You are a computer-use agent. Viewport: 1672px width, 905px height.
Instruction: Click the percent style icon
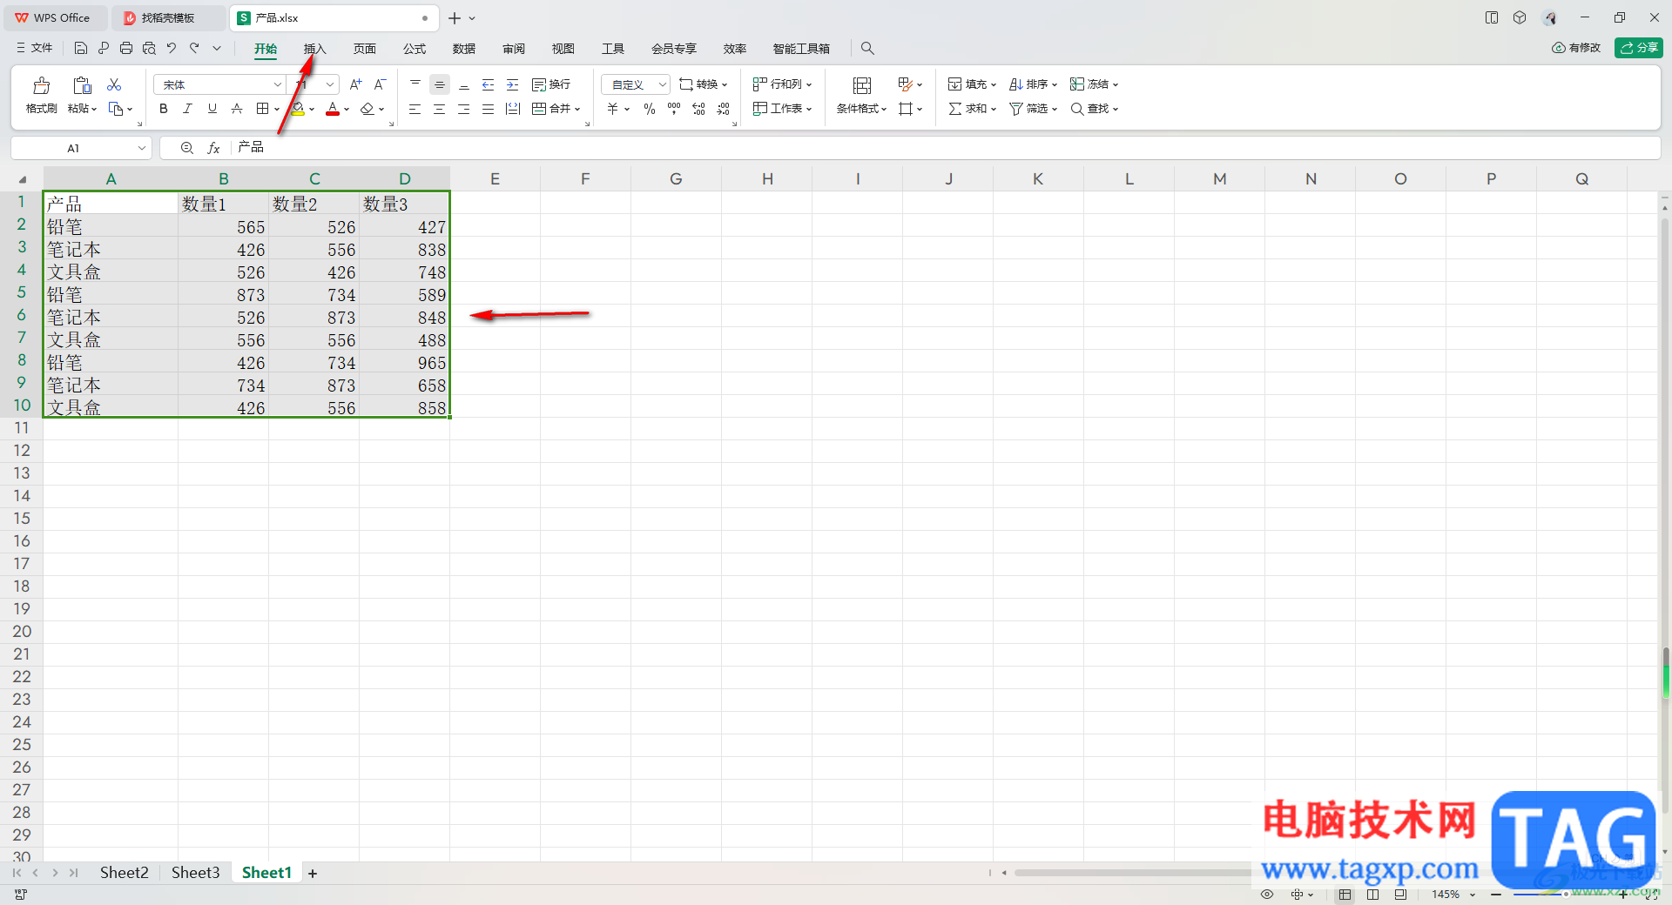650,109
